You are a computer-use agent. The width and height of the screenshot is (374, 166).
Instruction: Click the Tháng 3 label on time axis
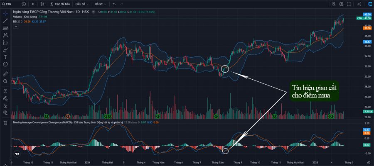(x=349, y=162)
